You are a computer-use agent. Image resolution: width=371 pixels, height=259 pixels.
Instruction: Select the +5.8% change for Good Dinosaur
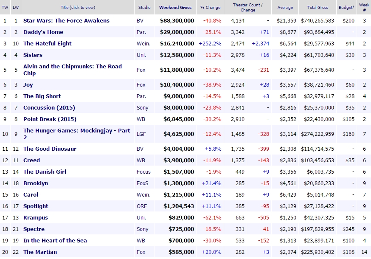(x=213, y=149)
